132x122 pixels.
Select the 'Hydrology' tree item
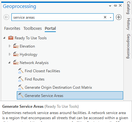[29, 55]
